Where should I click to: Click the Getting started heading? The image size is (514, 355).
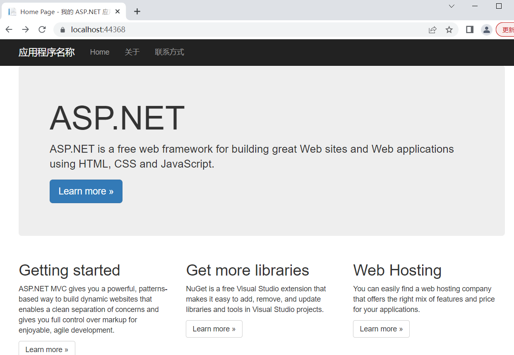(70, 270)
